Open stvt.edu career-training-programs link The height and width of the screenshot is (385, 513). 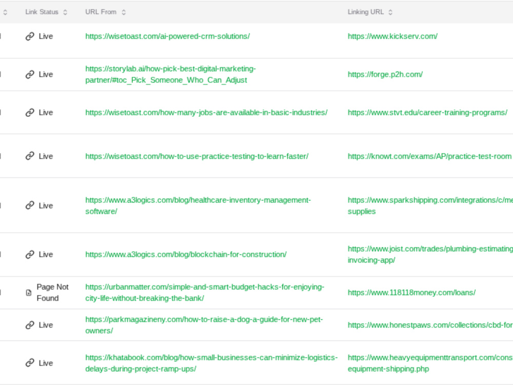click(428, 112)
